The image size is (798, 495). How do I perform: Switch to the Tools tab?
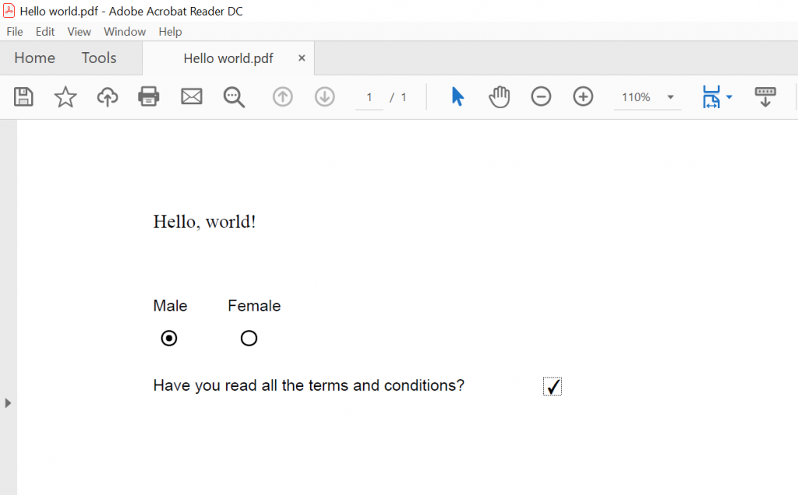(x=99, y=58)
